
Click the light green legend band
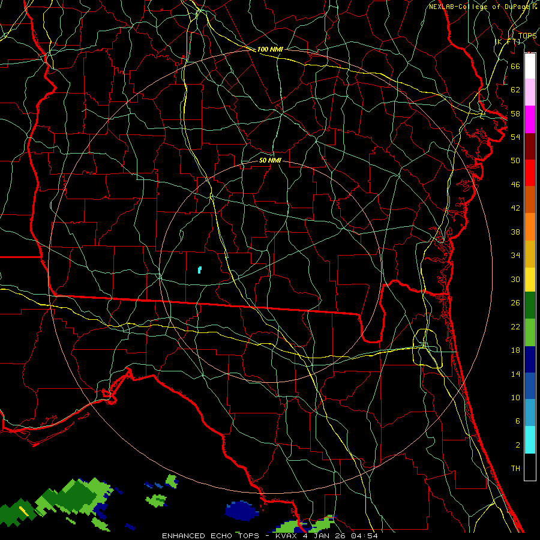coord(530,332)
